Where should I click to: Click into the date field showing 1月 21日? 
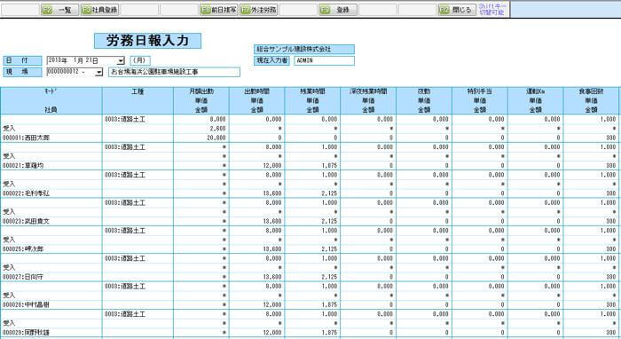[x=82, y=60]
